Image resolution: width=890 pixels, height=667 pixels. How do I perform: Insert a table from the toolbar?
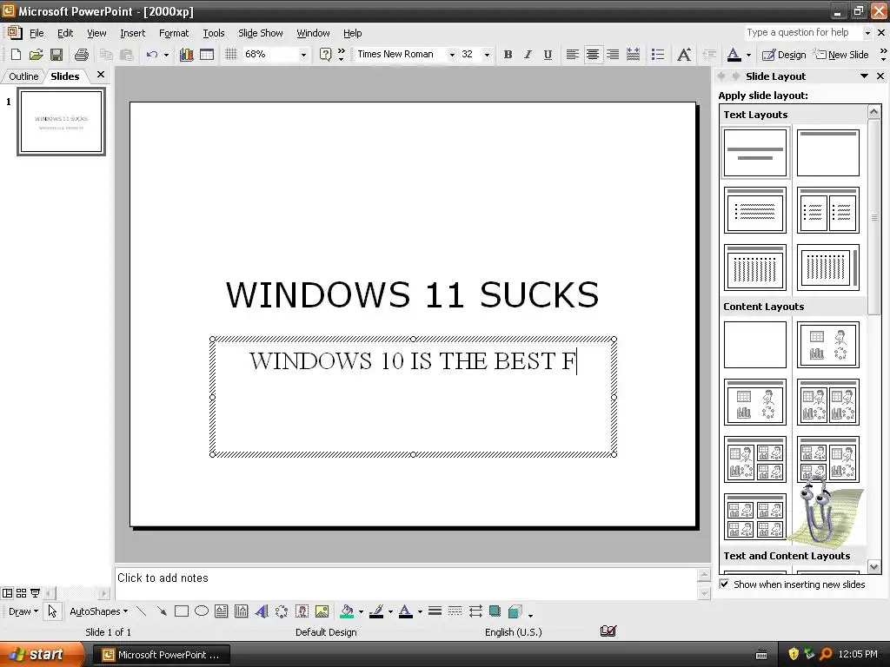tap(207, 55)
